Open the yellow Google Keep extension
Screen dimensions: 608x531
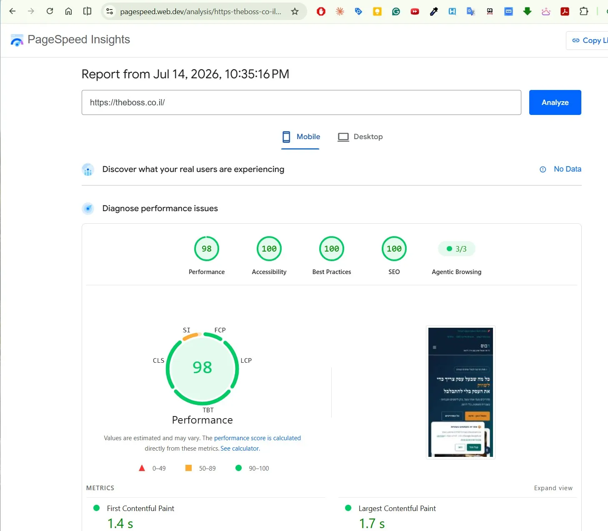click(377, 11)
